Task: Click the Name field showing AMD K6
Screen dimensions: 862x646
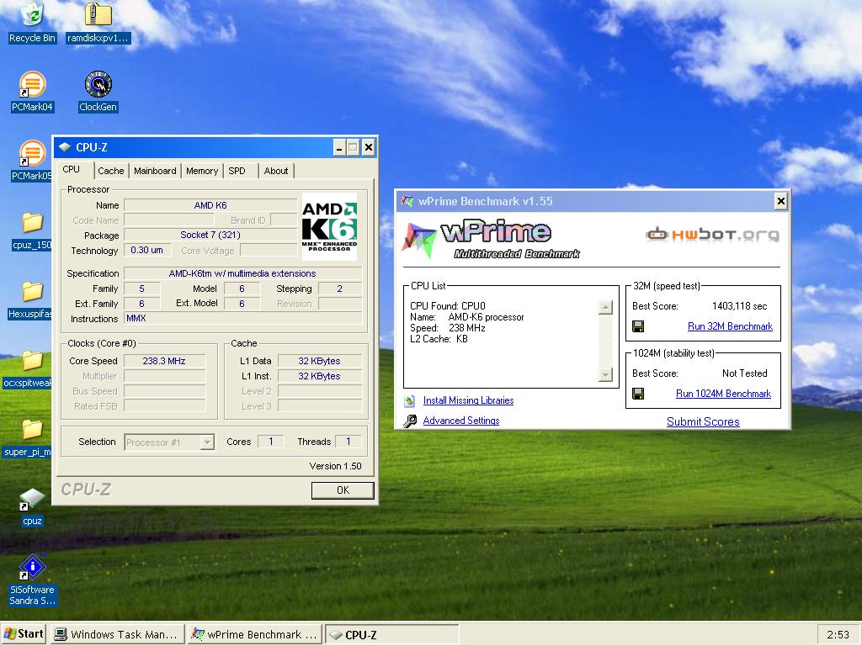Action: pos(210,205)
